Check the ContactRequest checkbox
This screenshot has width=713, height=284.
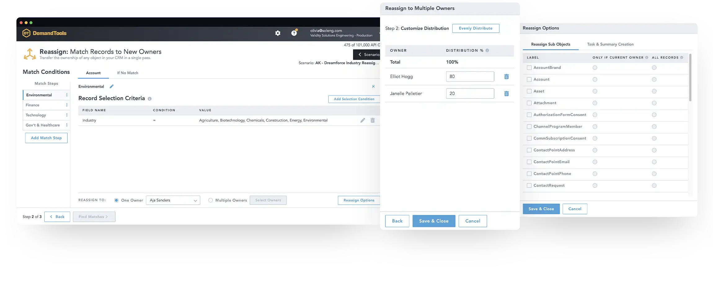click(529, 186)
